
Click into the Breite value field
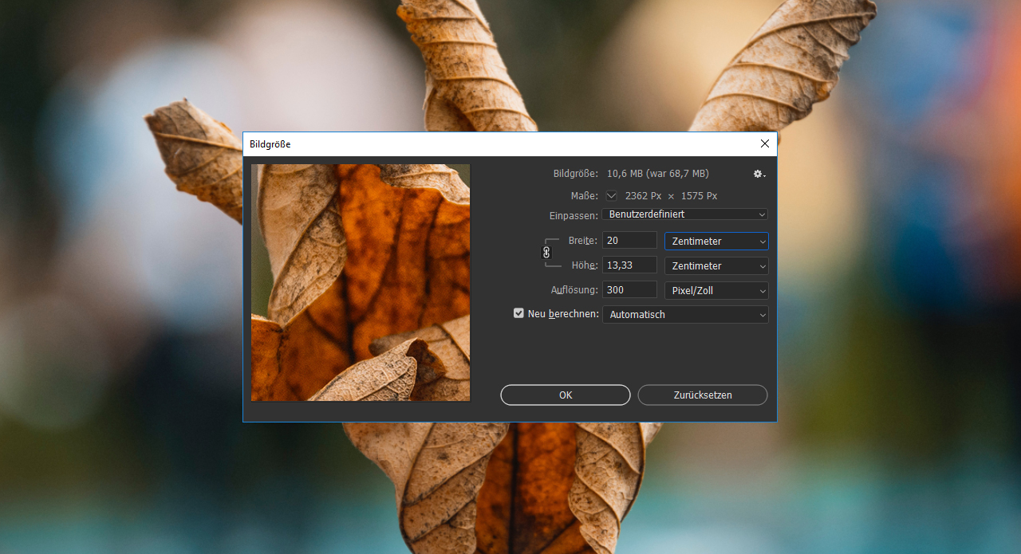[629, 241]
